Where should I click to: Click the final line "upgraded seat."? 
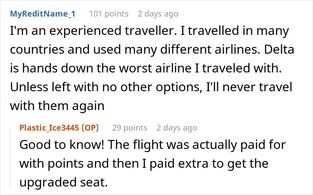(x=63, y=182)
